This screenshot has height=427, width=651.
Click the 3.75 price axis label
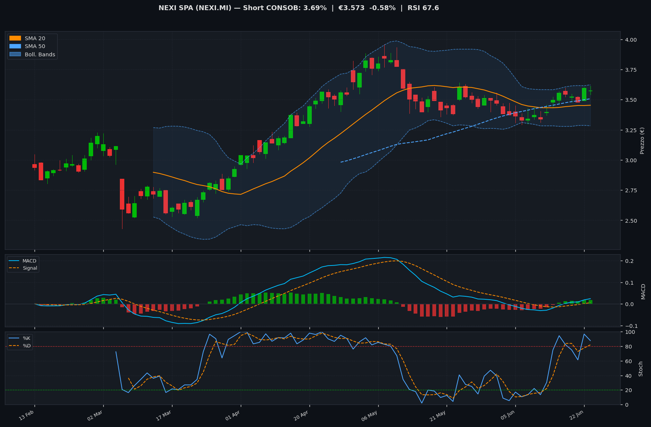click(x=631, y=70)
